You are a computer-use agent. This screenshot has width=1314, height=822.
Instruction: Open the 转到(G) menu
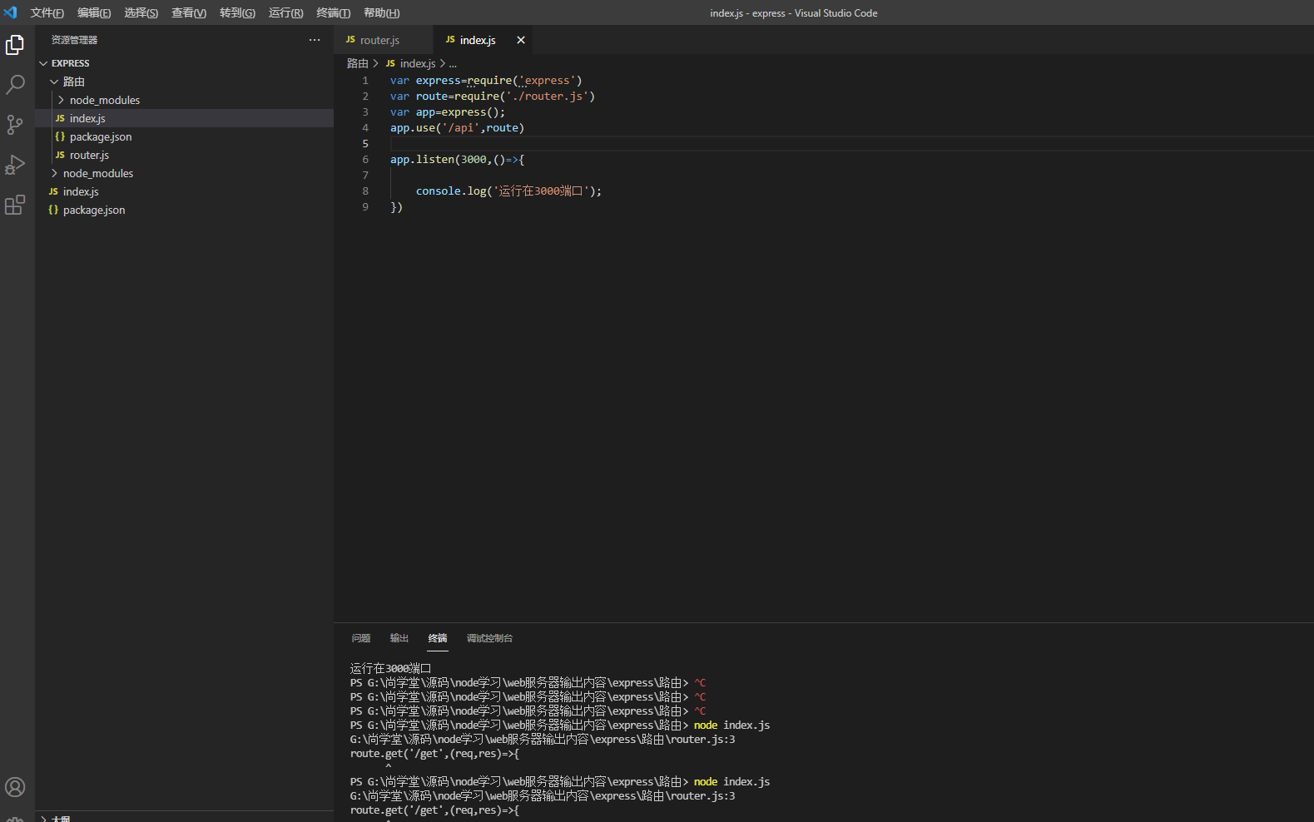coord(237,12)
